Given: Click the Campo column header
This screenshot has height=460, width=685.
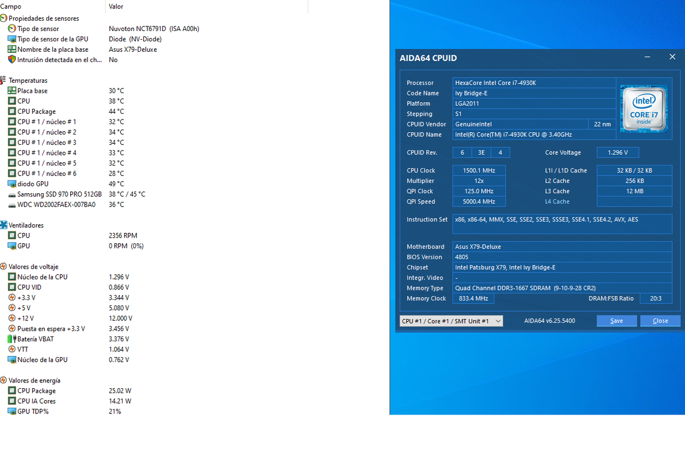Looking at the screenshot, I should pos(52,6).
